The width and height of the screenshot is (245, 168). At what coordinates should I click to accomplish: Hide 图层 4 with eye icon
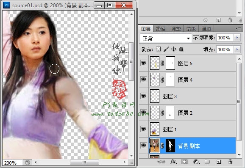click(143, 80)
